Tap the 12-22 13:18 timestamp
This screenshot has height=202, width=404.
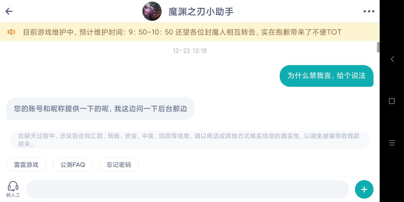190,51
